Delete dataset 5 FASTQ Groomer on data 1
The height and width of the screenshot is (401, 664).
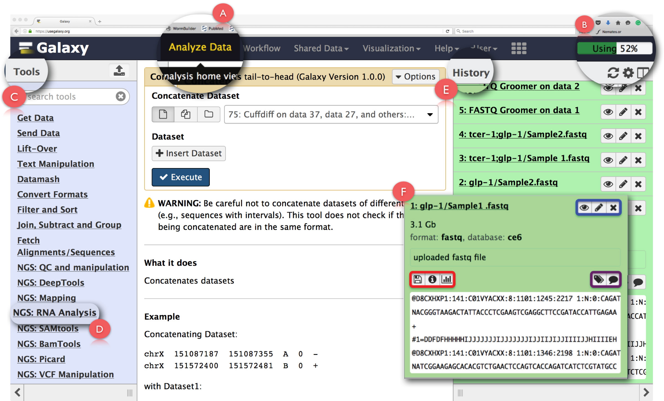click(x=638, y=112)
